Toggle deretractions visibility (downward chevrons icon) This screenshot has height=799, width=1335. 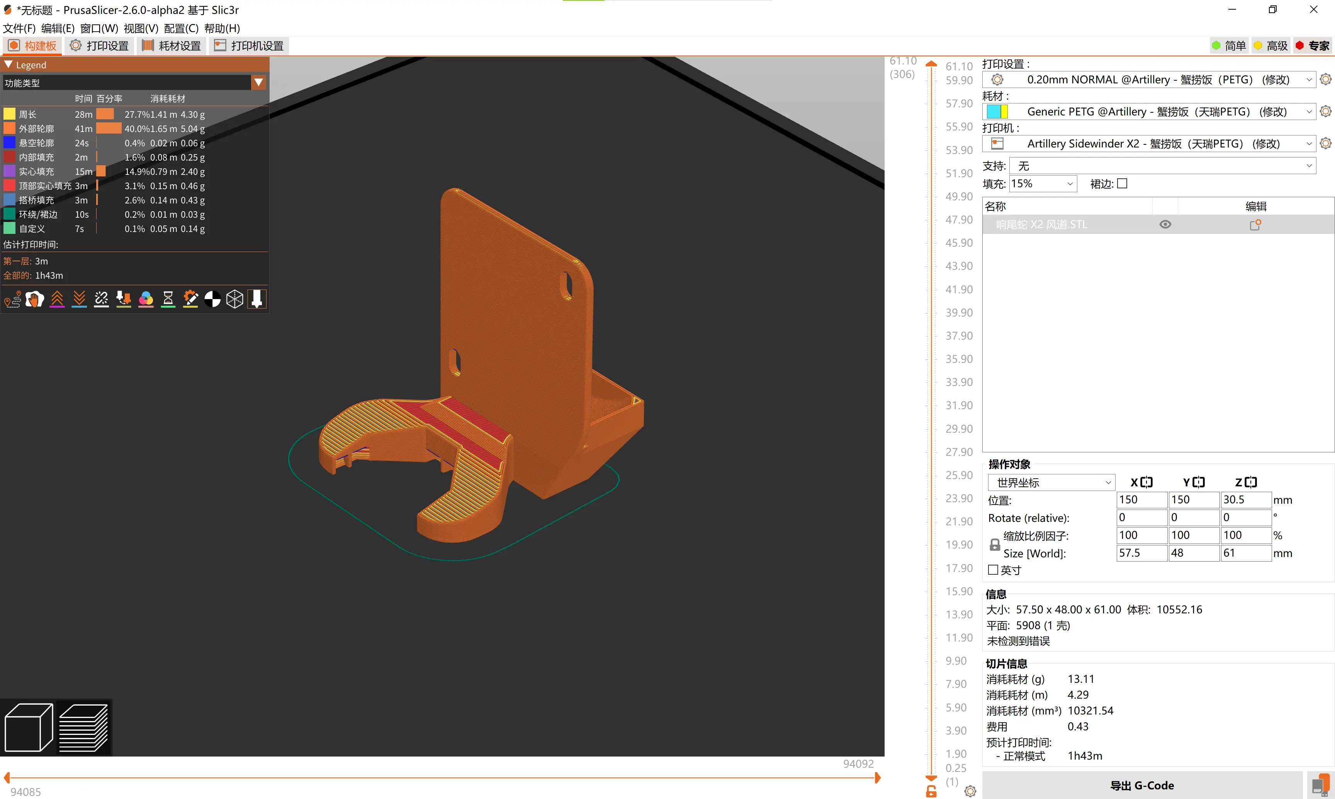pyautogui.click(x=79, y=300)
